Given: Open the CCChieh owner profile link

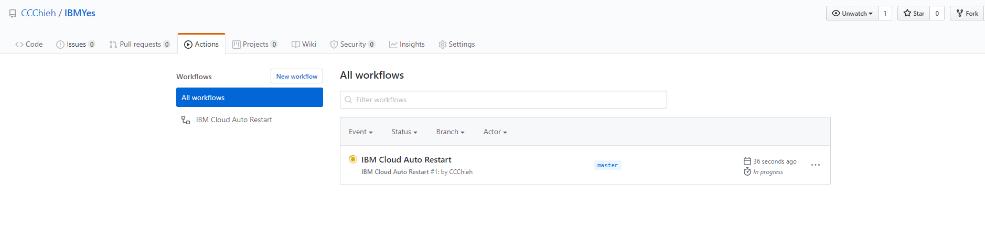Looking at the screenshot, I should pyautogui.click(x=38, y=13).
